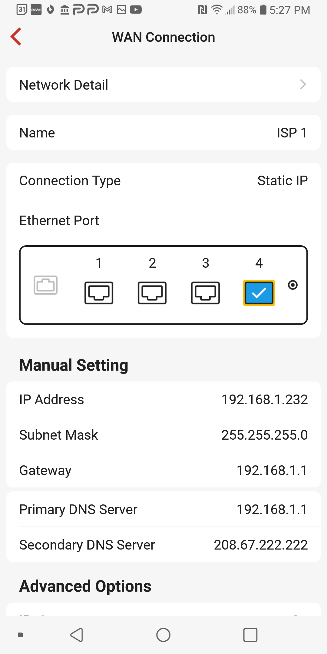Tap the small circular dot beside port 4
The image size is (327, 654).
pyautogui.click(x=292, y=285)
